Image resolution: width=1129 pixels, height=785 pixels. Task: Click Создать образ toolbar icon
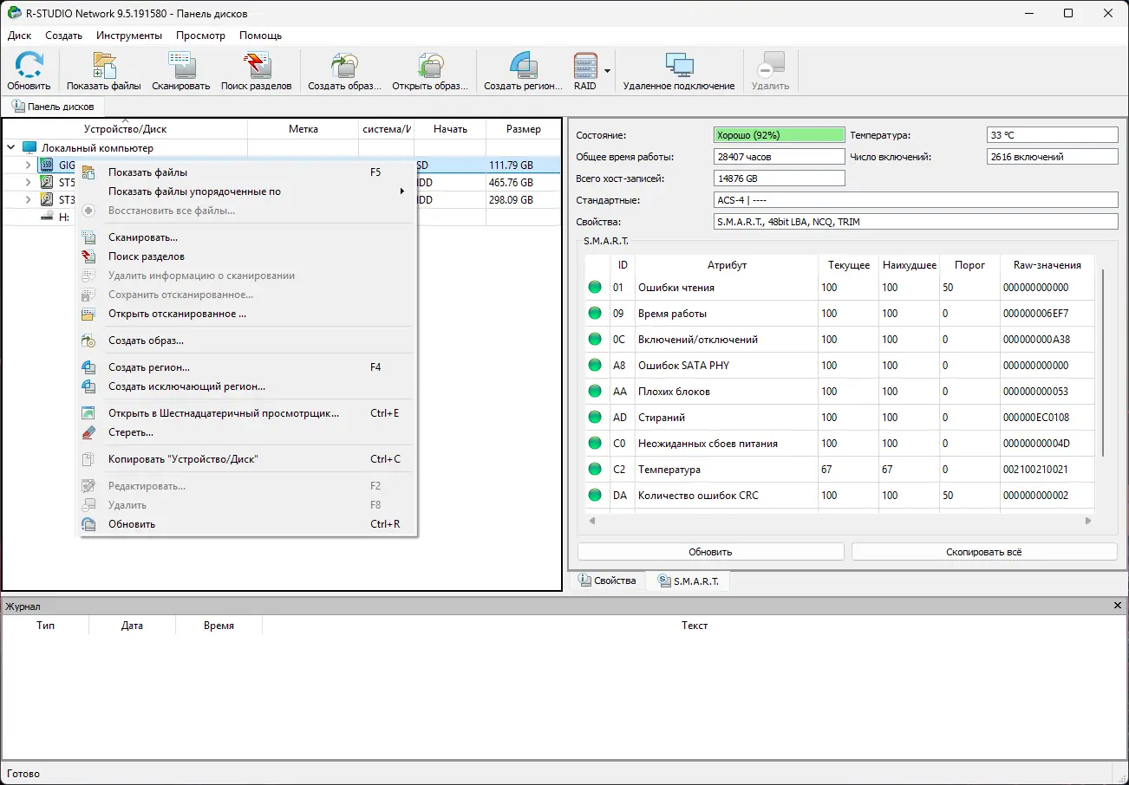(x=345, y=66)
